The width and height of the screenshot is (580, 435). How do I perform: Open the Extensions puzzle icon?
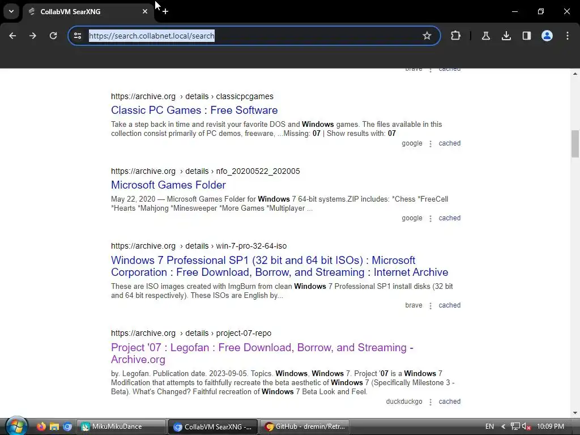tap(456, 36)
